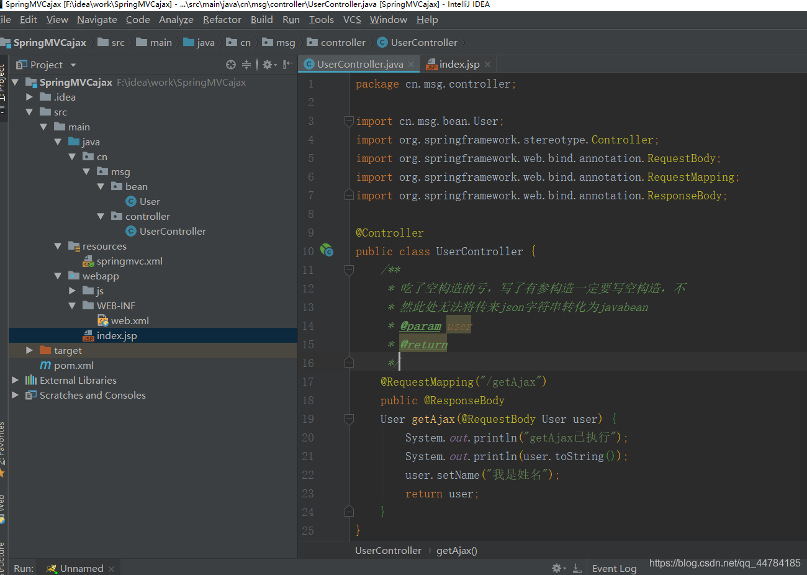The height and width of the screenshot is (575, 807).
Task: Open the Build menu
Action: coord(262,20)
